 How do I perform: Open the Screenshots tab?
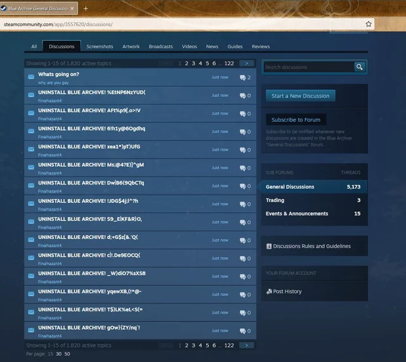(100, 46)
